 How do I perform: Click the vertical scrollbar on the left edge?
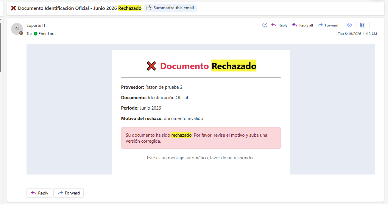[x=1, y=48]
